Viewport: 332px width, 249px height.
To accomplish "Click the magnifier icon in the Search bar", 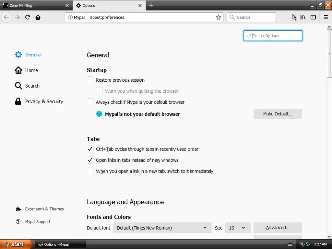I will 232,17.
